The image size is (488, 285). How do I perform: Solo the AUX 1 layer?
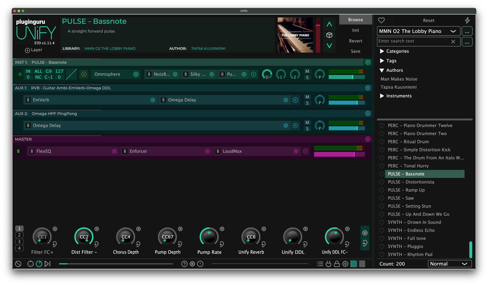click(307, 103)
